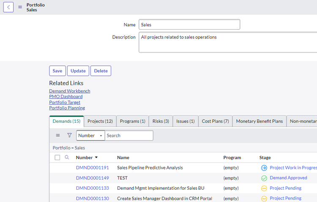Click the filter funnel icon in list toolbar

click(x=69, y=135)
